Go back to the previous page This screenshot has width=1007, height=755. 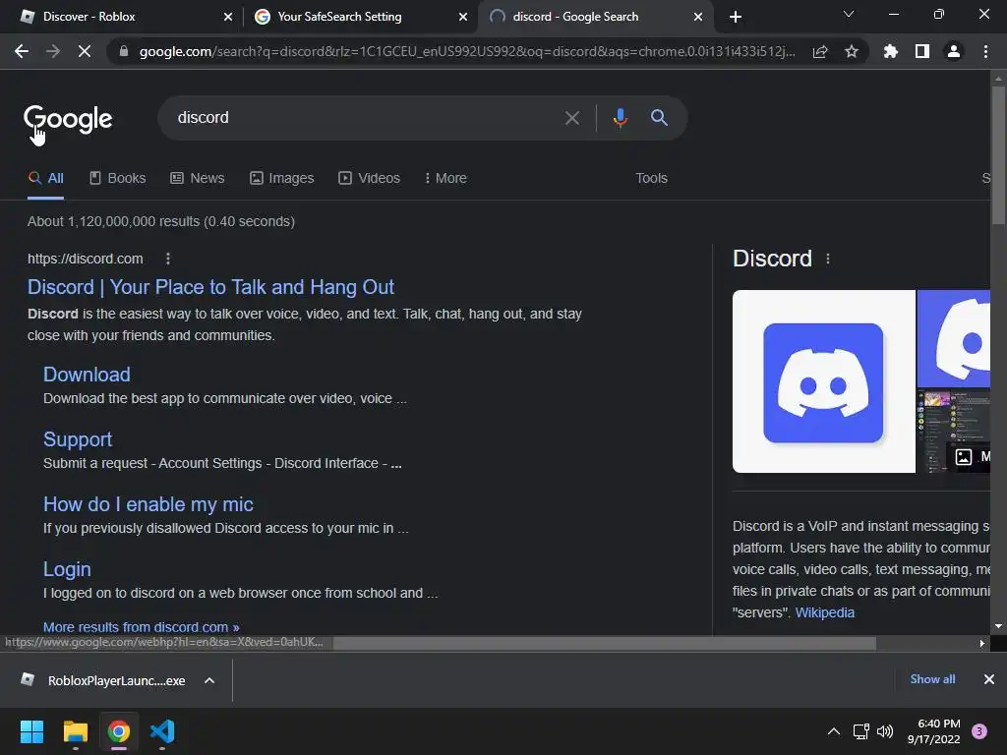click(22, 51)
